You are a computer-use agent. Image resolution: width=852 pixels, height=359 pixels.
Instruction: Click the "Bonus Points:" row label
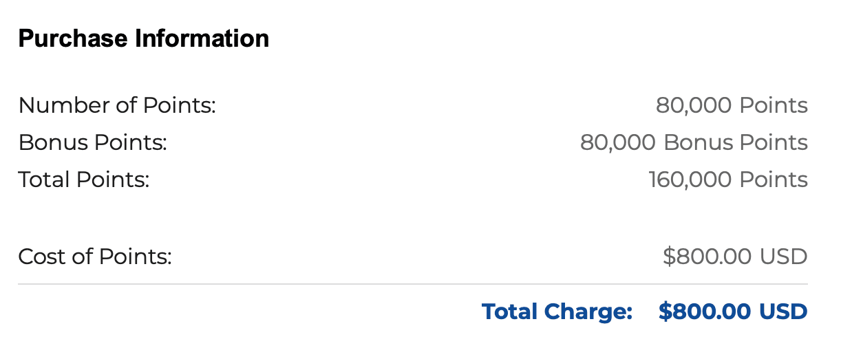[x=93, y=143]
